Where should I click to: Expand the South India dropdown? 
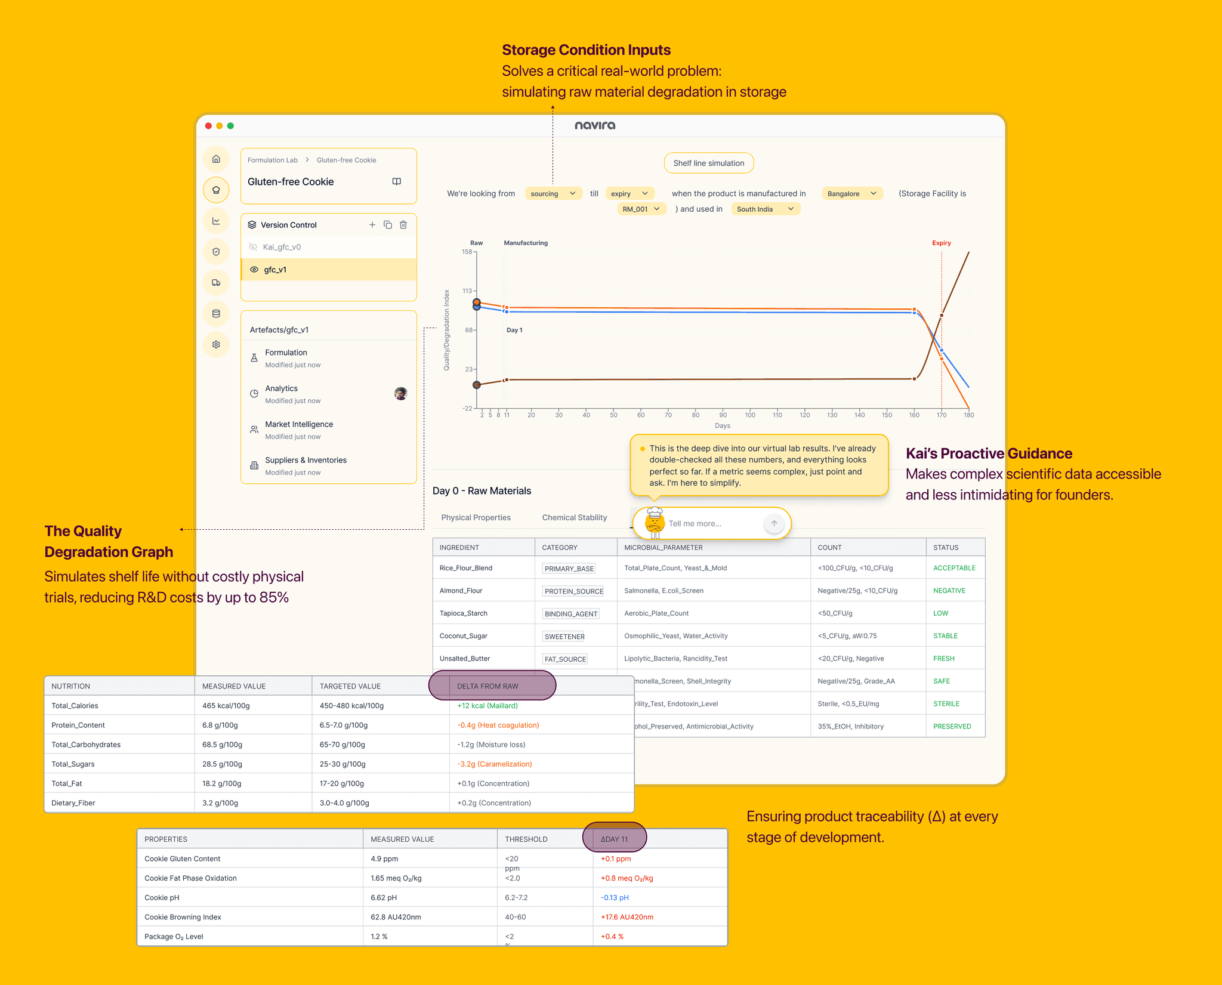pos(765,209)
